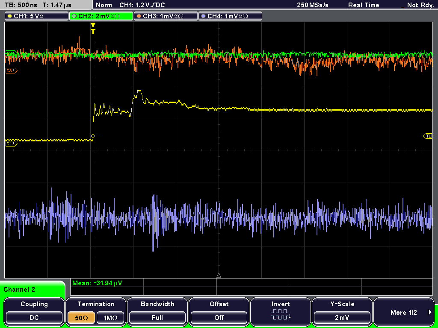This screenshot has width=438, height=328.
Task: Set termination to 50Ω
Action: click(x=81, y=318)
